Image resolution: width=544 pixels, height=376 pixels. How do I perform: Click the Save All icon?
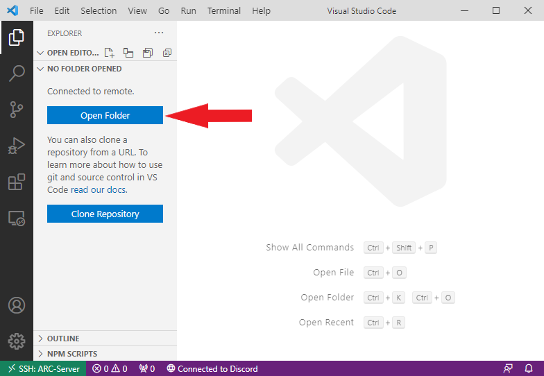[x=147, y=53]
